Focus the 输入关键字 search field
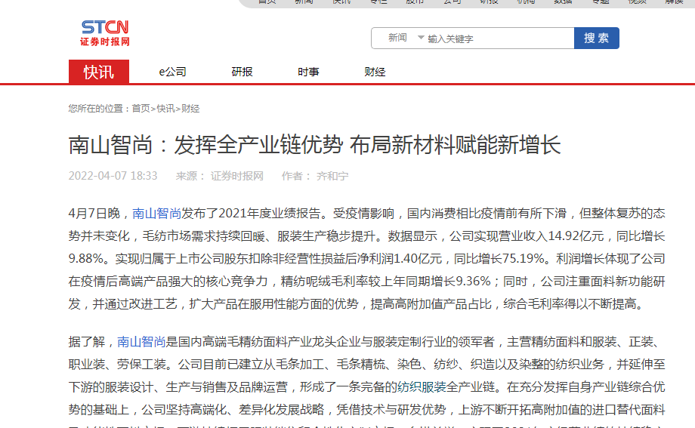The height and width of the screenshot is (428, 695). coord(499,38)
